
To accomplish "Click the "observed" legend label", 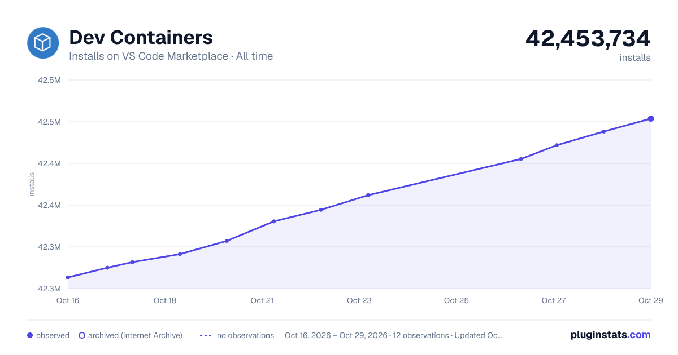I will click(x=53, y=335).
